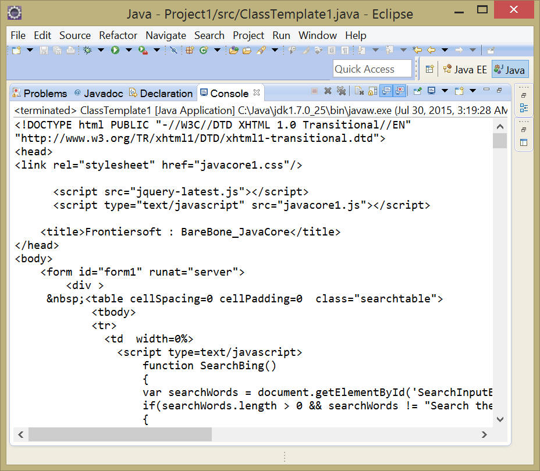
Task: Toggle Scroll Lock in console toolbar
Action: click(x=372, y=91)
